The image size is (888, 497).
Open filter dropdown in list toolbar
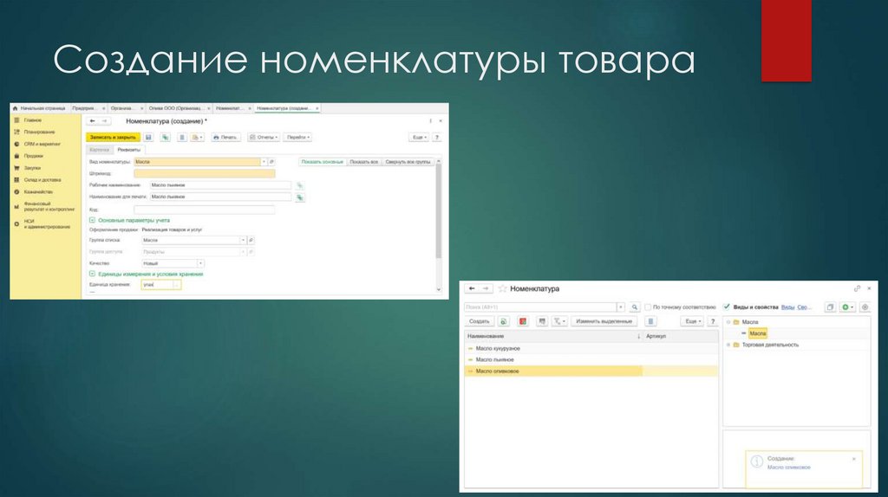click(559, 321)
